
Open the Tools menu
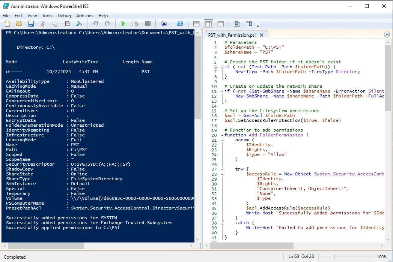47,15
